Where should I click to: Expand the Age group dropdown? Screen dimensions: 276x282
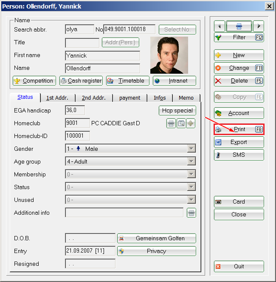click(192, 161)
